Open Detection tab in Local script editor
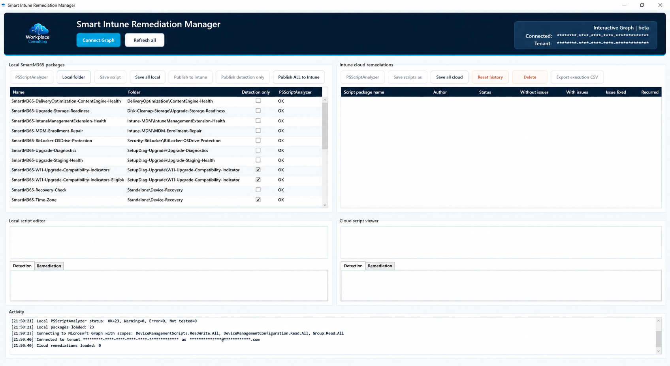This screenshot has width=670, height=366. point(22,266)
